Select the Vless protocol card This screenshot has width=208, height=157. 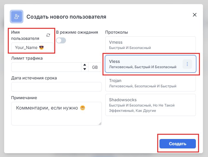pyautogui.click(x=151, y=64)
